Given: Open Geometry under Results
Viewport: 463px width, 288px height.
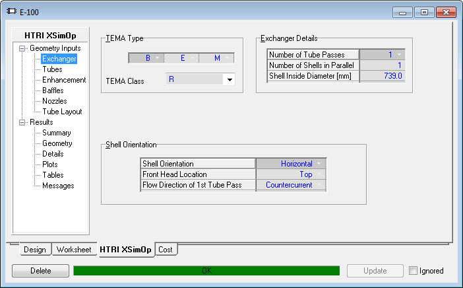Looking at the screenshot, I should tap(57, 143).
